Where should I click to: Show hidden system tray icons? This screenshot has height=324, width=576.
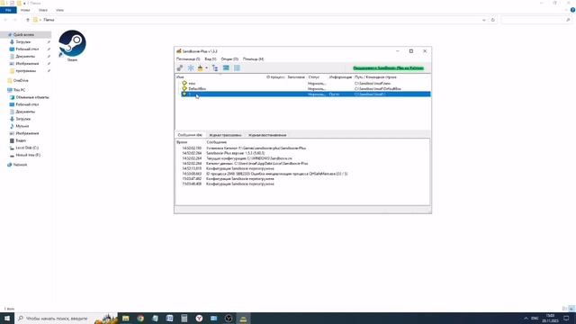pyautogui.click(x=526, y=318)
